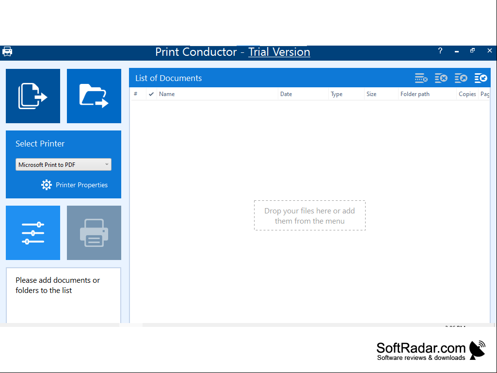497x373 pixels.
Task: Click the Select Printer label
Action: click(40, 144)
